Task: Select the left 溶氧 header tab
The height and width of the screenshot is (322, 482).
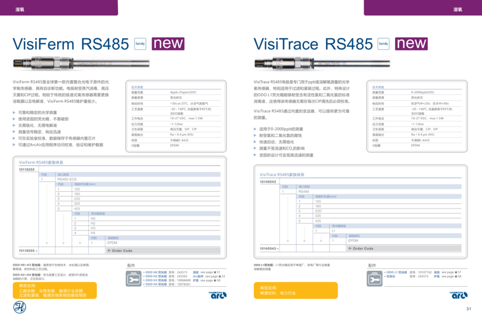Action: click(x=59, y=8)
